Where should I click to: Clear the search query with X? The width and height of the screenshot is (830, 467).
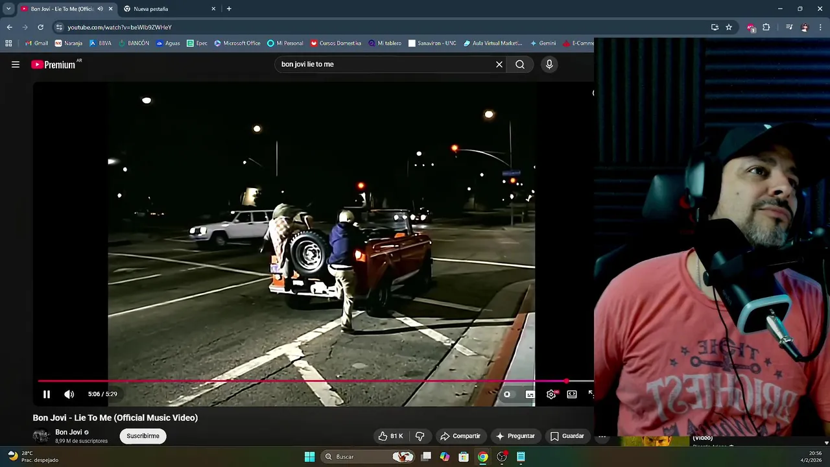499,64
